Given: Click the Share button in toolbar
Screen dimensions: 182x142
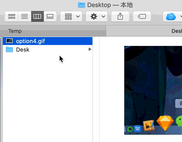Looking at the screenshot, I should pyautogui.click(x=120, y=16).
